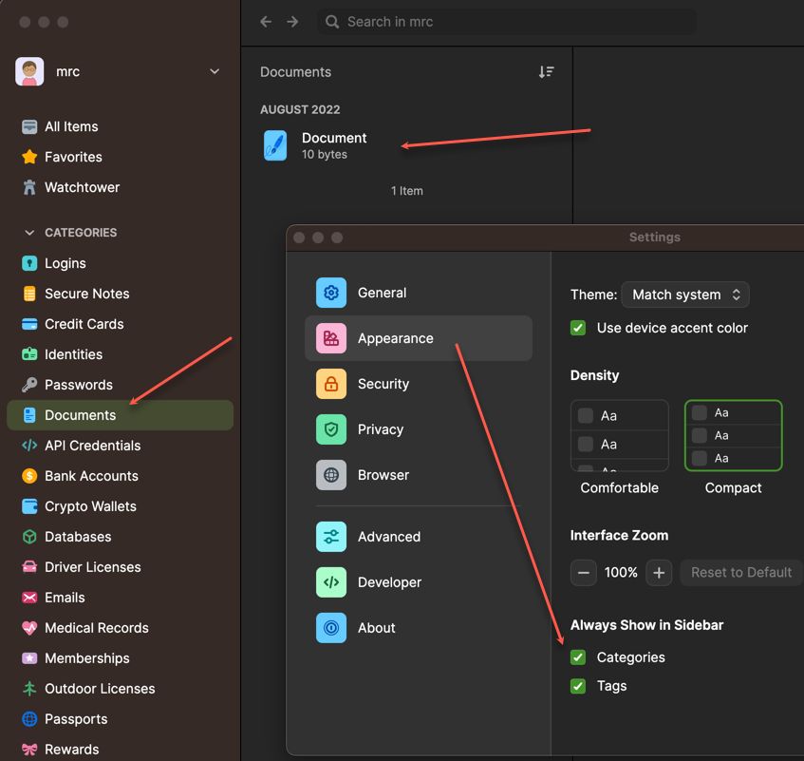Open the Medical Records heart icon

pyautogui.click(x=29, y=628)
